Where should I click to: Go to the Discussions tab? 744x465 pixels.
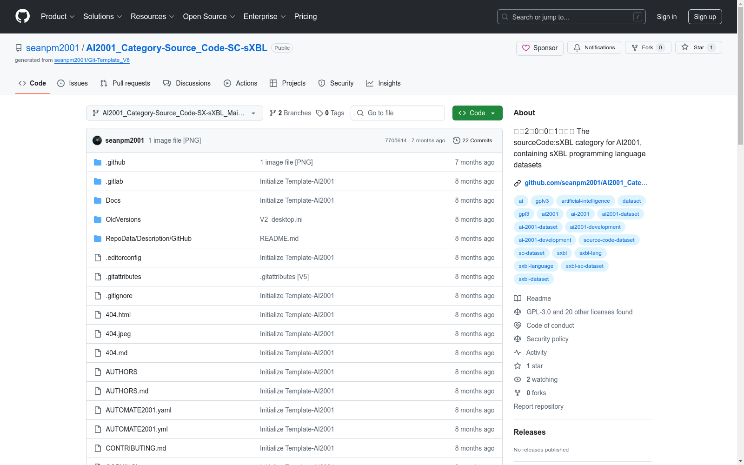coord(187,83)
